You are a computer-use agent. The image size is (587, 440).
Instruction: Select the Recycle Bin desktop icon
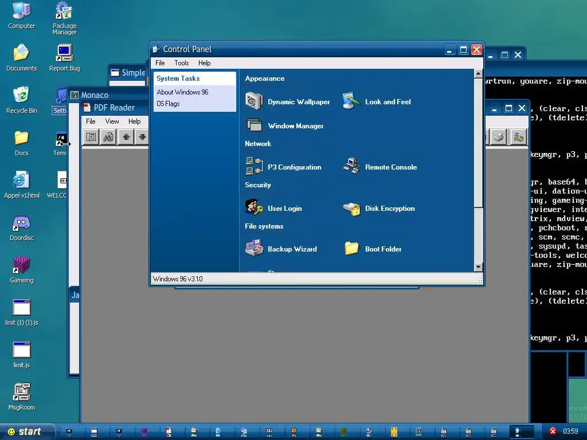[21, 100]
